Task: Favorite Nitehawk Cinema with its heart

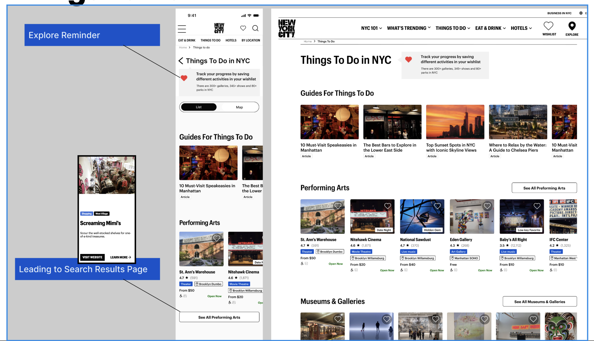Action: pos(387,206)
